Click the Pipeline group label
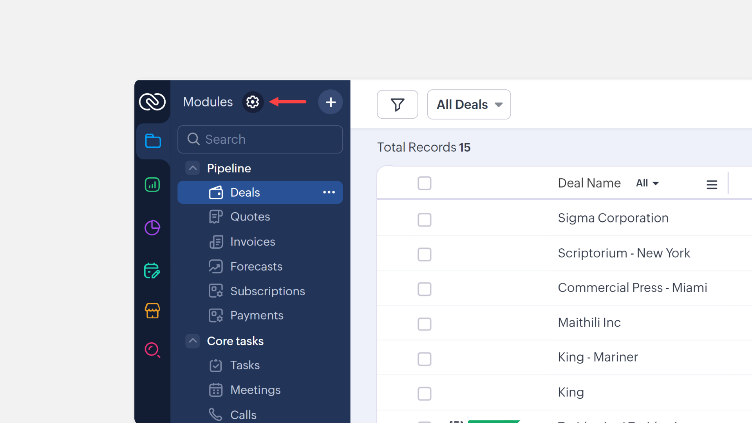The width and height of the screenshot is (752, 423). click(x=229, y=168)
